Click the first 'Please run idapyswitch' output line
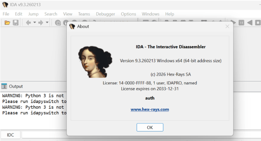This screenshot has height=141, width=261. (34, 102)
